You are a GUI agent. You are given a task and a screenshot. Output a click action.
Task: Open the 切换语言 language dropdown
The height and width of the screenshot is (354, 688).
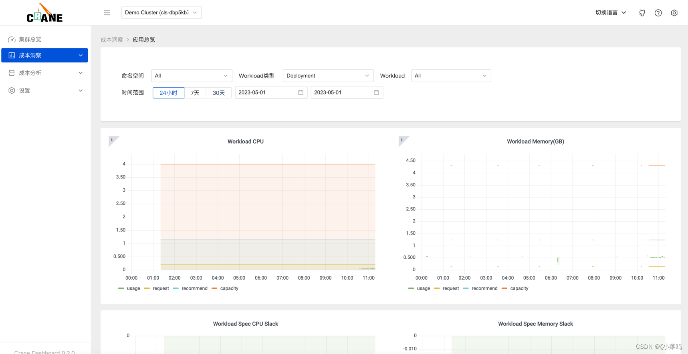pos(611,13)
